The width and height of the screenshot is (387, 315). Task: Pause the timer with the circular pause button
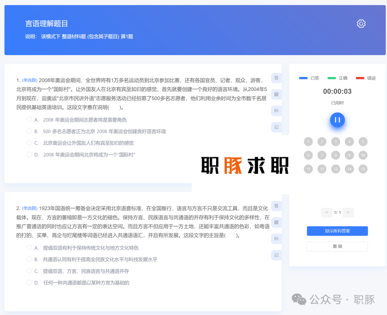tap(337, 120)
